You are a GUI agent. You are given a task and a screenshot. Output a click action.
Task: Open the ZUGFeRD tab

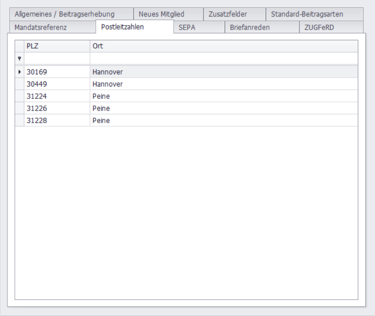319,27
